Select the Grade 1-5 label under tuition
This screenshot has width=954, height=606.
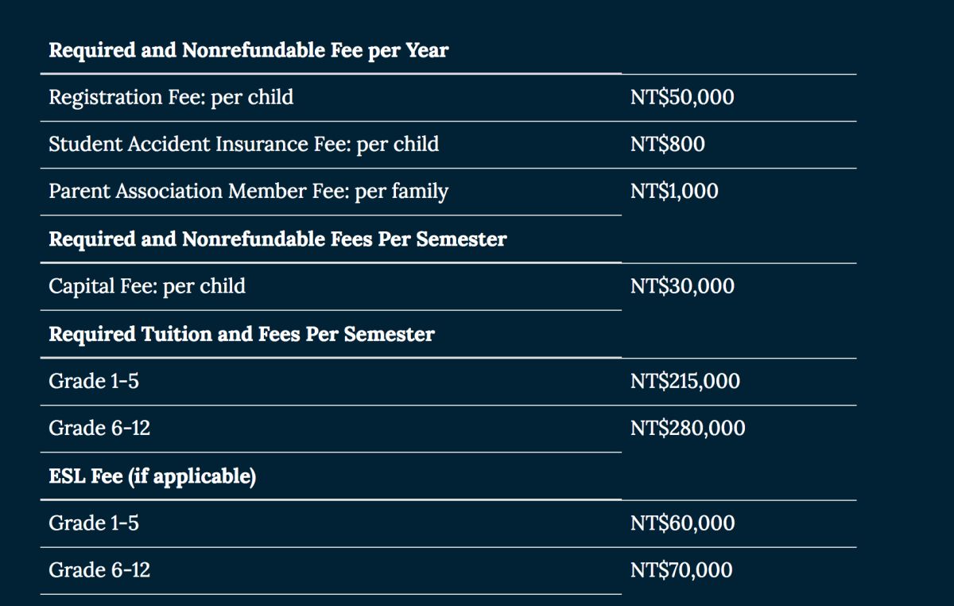click(x=94, y=381)
